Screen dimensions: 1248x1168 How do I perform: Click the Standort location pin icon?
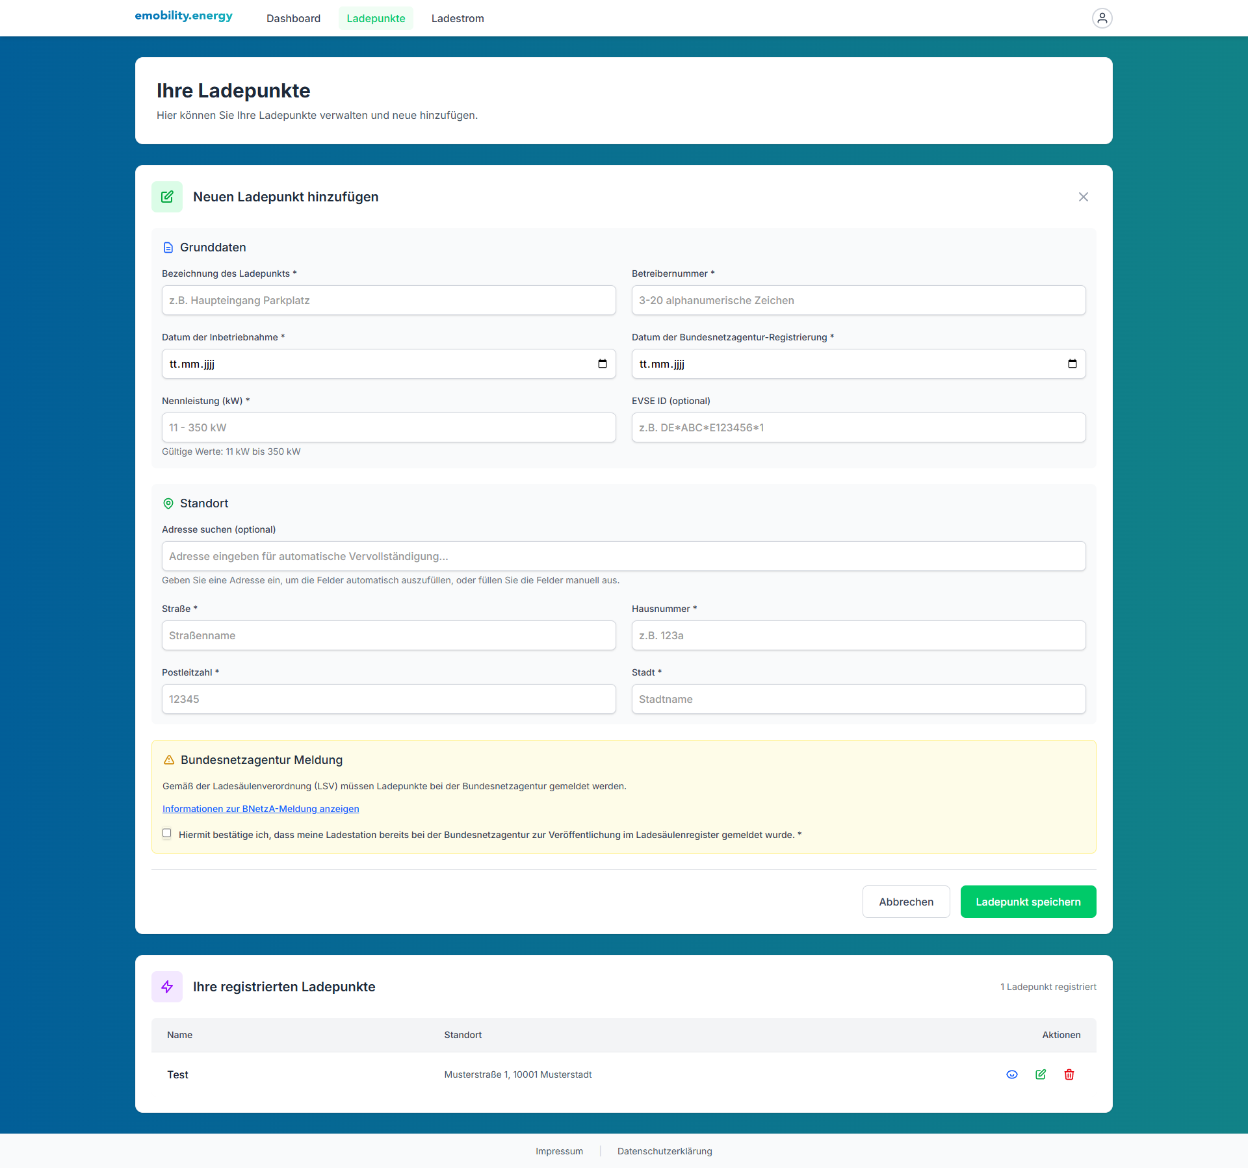tap(168, 503)
